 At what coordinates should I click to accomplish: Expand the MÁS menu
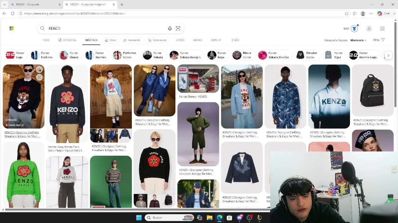point(235,40)
